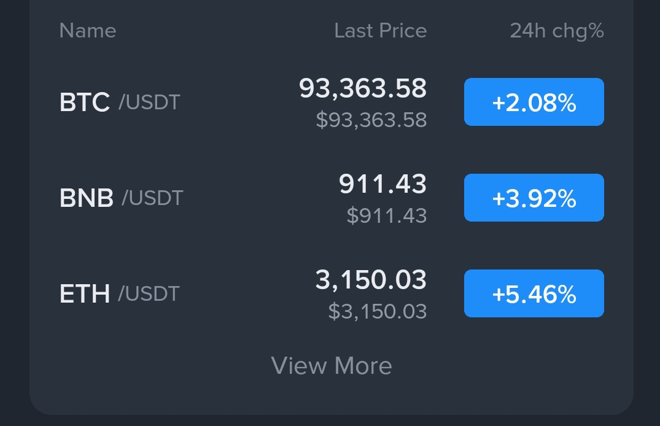The height and width of the screenshot is (426, 660).
Task: Open the BTC trading pair
Action: coord(85,102)
